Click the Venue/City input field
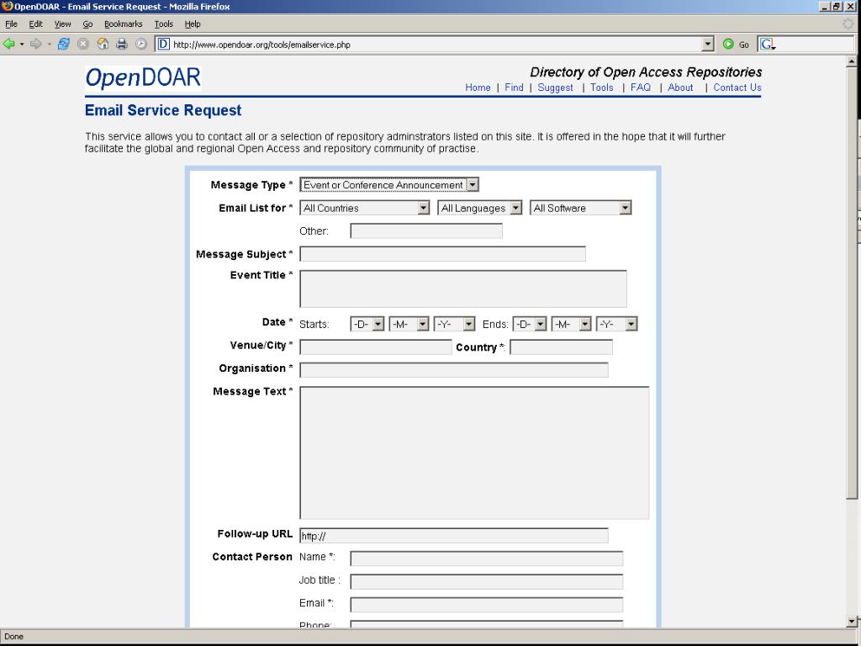This screenshot has height=646, width=861. 376,347
